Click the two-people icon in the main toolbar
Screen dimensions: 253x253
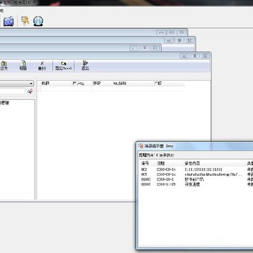point(8,21)
